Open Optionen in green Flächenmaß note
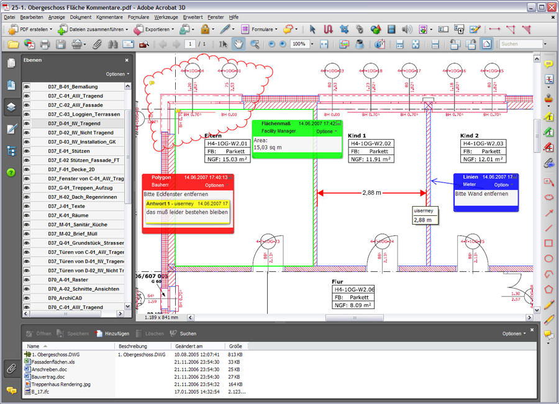559x404 pixels. (327, 132)
